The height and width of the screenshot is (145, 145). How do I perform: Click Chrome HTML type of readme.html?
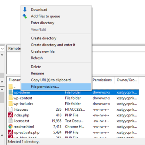[x=75, y=126]
